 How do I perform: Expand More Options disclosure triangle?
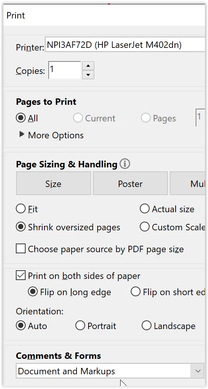point(22,135)
